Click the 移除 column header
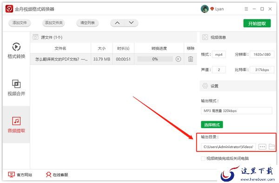 coord(191,48)
